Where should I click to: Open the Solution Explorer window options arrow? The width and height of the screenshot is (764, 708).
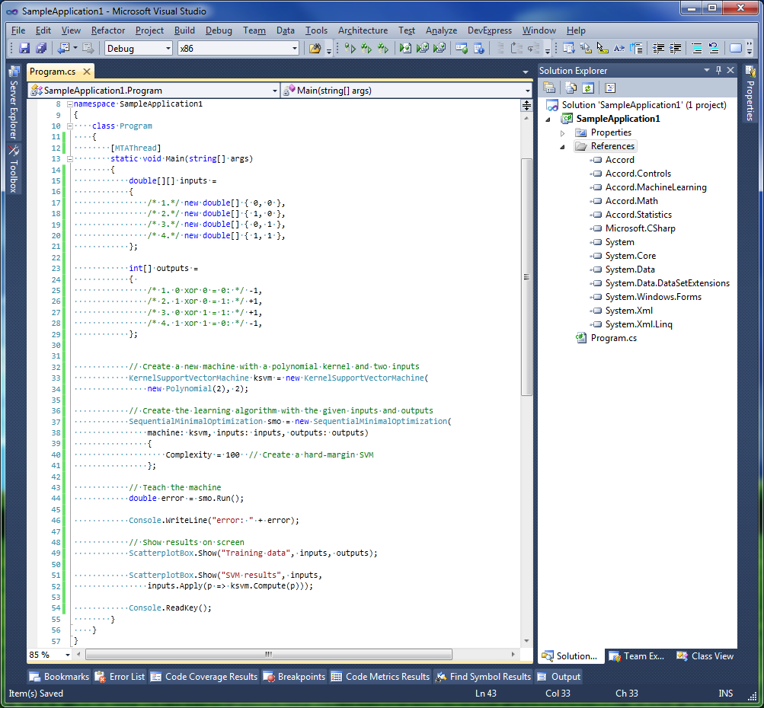(x=707, y=70)
